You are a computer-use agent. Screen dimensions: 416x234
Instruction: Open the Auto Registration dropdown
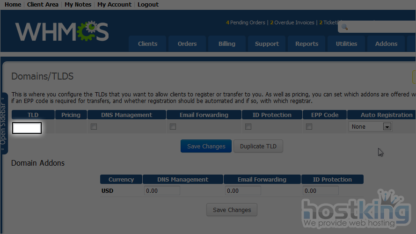click(370, 127)
